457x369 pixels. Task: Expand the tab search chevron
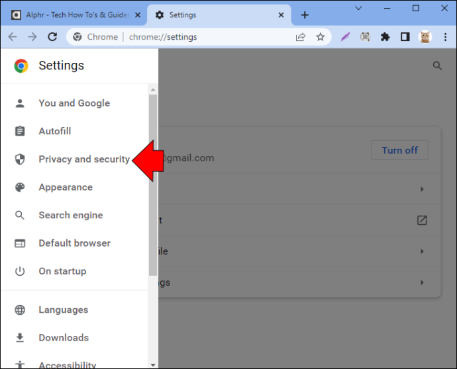tap(358, 8)
